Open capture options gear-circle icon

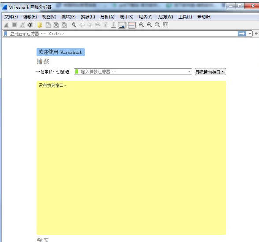30,25
